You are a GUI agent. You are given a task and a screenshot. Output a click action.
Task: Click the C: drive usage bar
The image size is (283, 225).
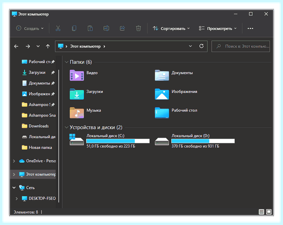pos(118,141)
